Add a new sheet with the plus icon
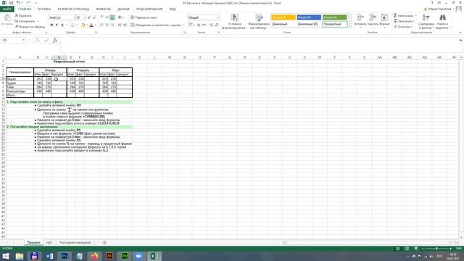This screenshot has height=261, width=464. [x=104, y=243]
